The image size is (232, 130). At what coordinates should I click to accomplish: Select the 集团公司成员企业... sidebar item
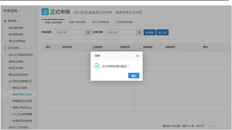23,108
